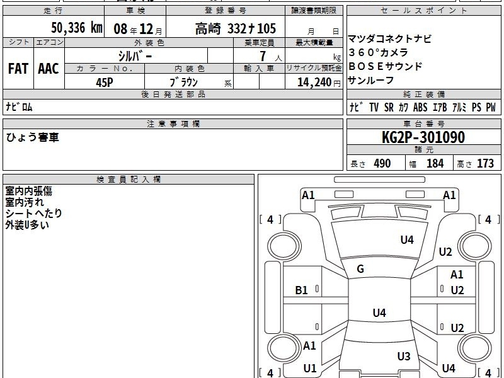Click the B1 mark on the diagram

coord(302,290)
